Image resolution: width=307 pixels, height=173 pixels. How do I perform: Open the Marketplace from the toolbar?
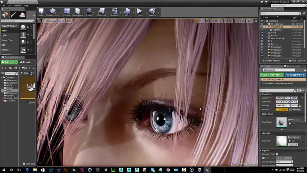[78, 12]
